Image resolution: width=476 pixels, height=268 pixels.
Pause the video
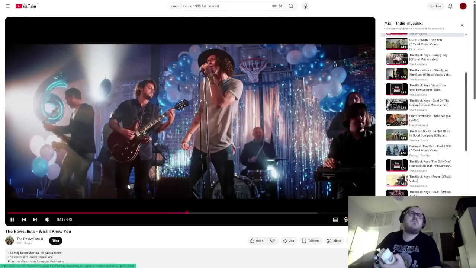coord(12,220)
